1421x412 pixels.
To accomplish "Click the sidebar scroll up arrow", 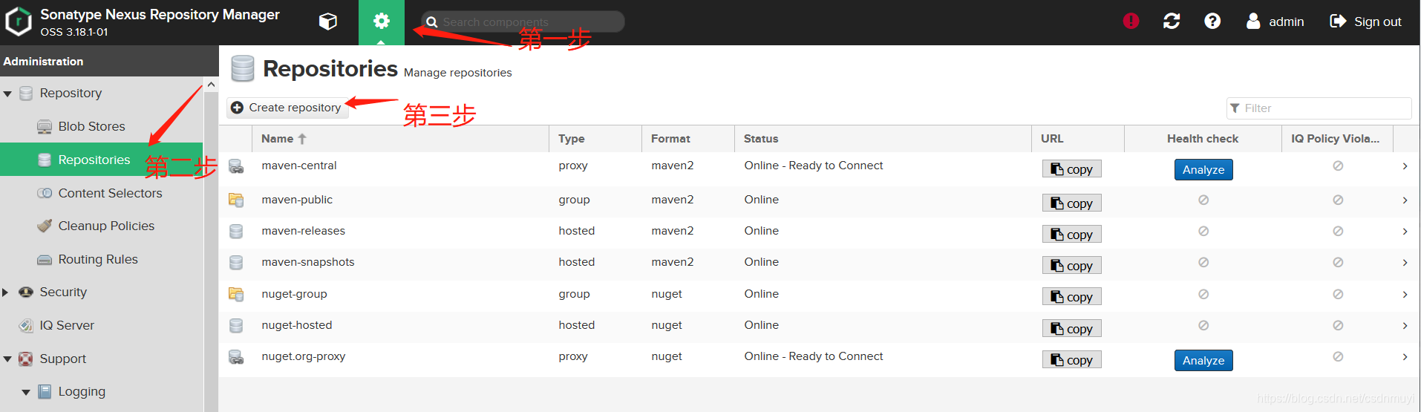I will click(x=211, y=85).
